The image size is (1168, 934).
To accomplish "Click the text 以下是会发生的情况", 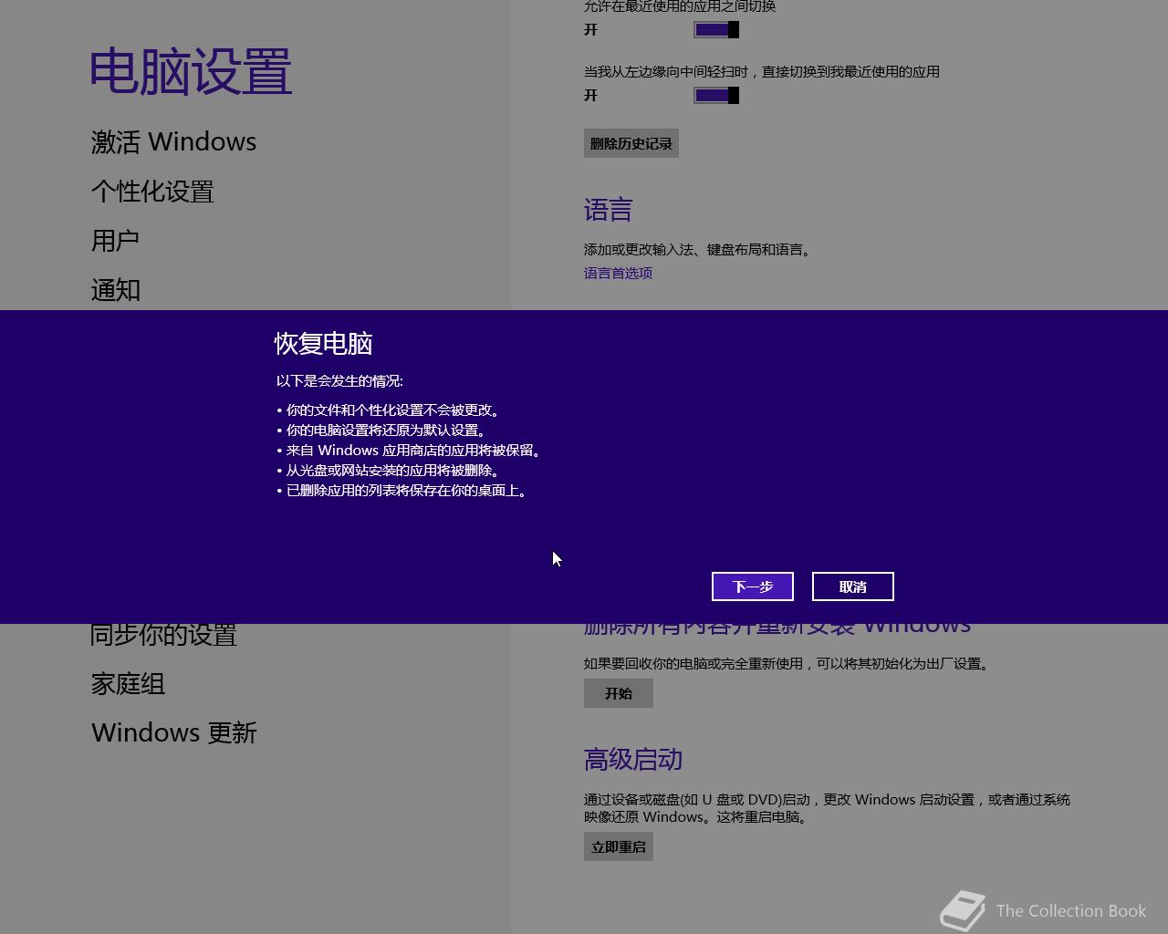I will click(339, 381).
